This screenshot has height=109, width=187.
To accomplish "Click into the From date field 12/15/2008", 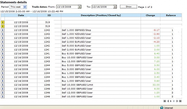I will point(67,7).
